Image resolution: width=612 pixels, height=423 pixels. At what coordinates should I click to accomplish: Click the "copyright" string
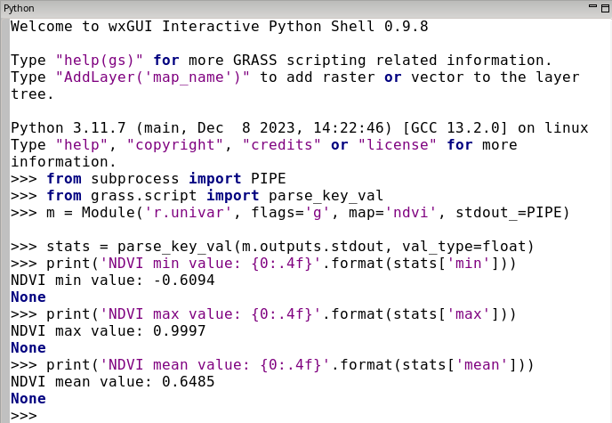click(175, 145)
